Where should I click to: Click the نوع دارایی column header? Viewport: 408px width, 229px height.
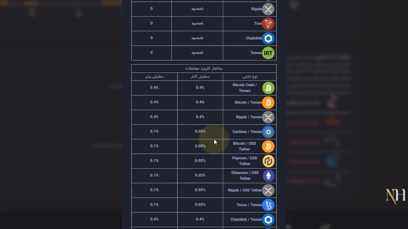(250, 76)
